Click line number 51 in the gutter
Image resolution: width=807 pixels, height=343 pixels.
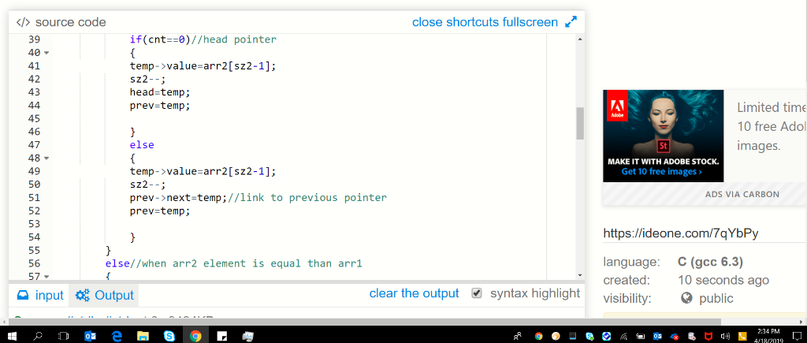click(33, 198)
